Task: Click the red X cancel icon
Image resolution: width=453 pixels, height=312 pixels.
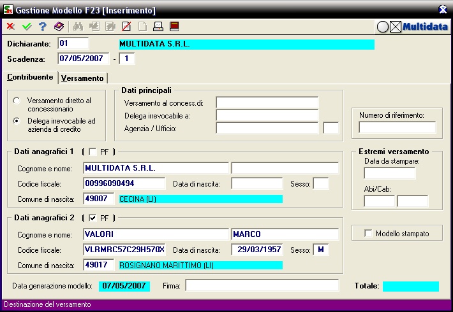Action: (11, 27)
